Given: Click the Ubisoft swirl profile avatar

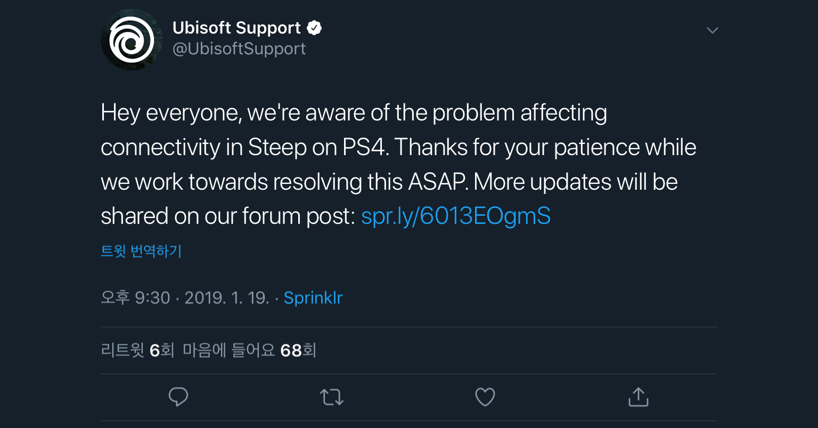Looking at the screenshot, I should (x=132, y=39).
